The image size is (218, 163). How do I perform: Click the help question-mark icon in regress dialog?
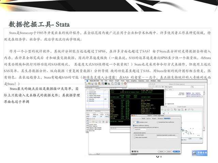click(x=133, y=151)
